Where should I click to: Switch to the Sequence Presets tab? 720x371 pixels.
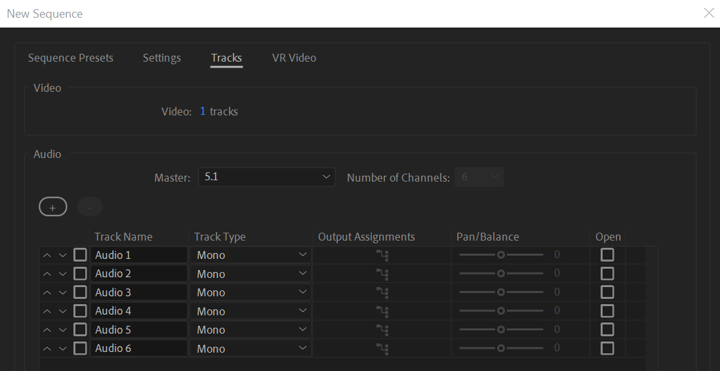pyautogui.click(x=71, y=58)
